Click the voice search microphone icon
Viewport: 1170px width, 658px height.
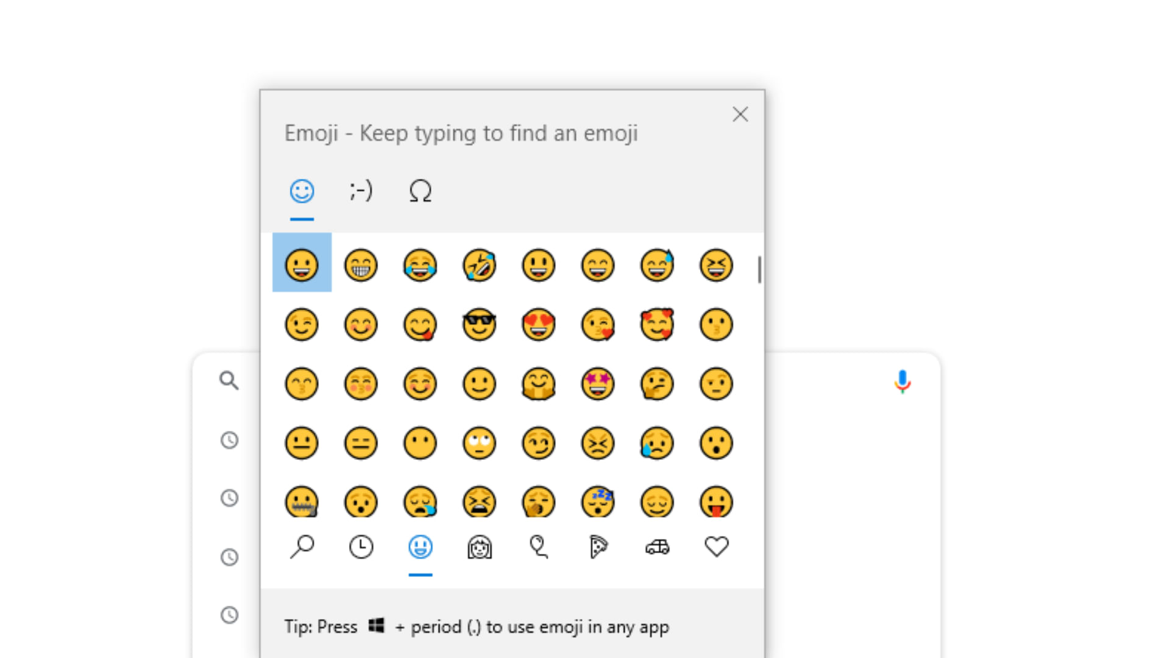pos(902,381)
